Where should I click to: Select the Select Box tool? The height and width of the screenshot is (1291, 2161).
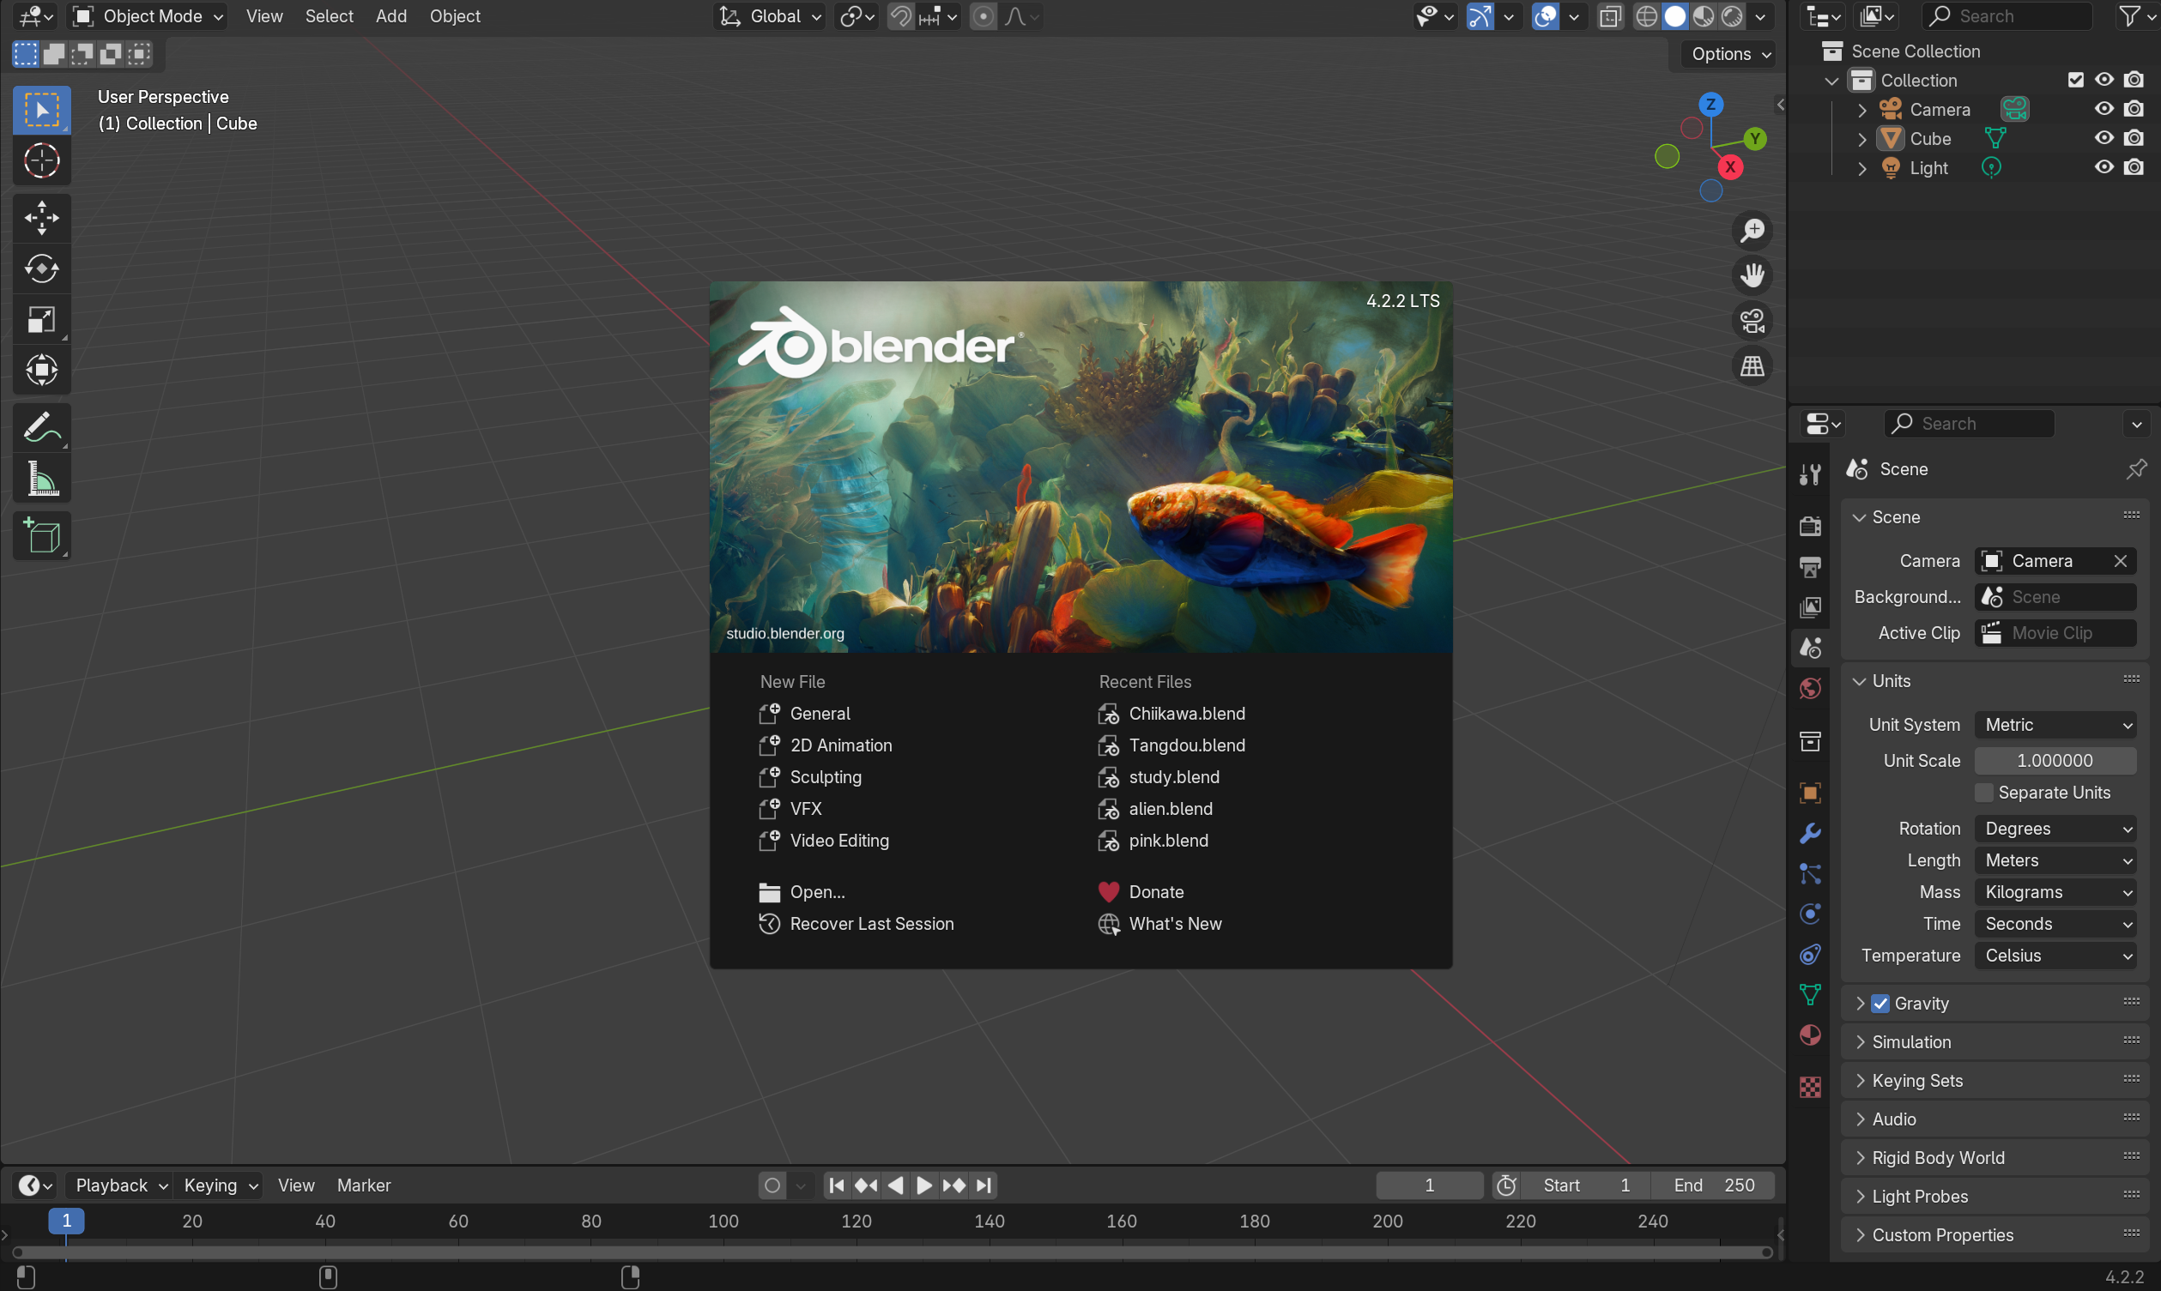[x=41, y=110]
